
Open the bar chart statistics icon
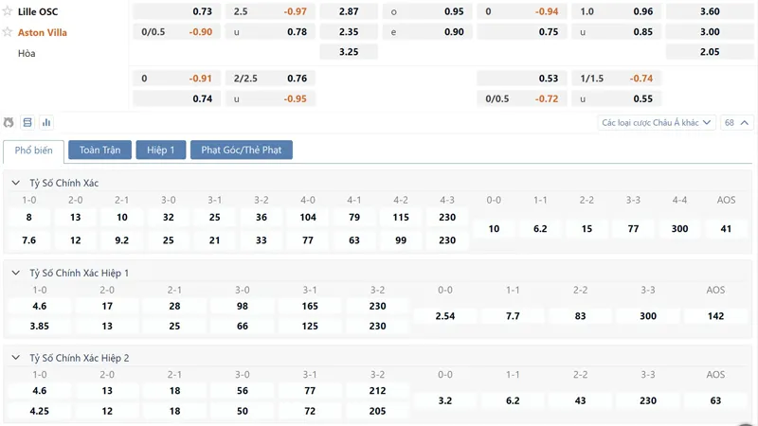(46, 122)
